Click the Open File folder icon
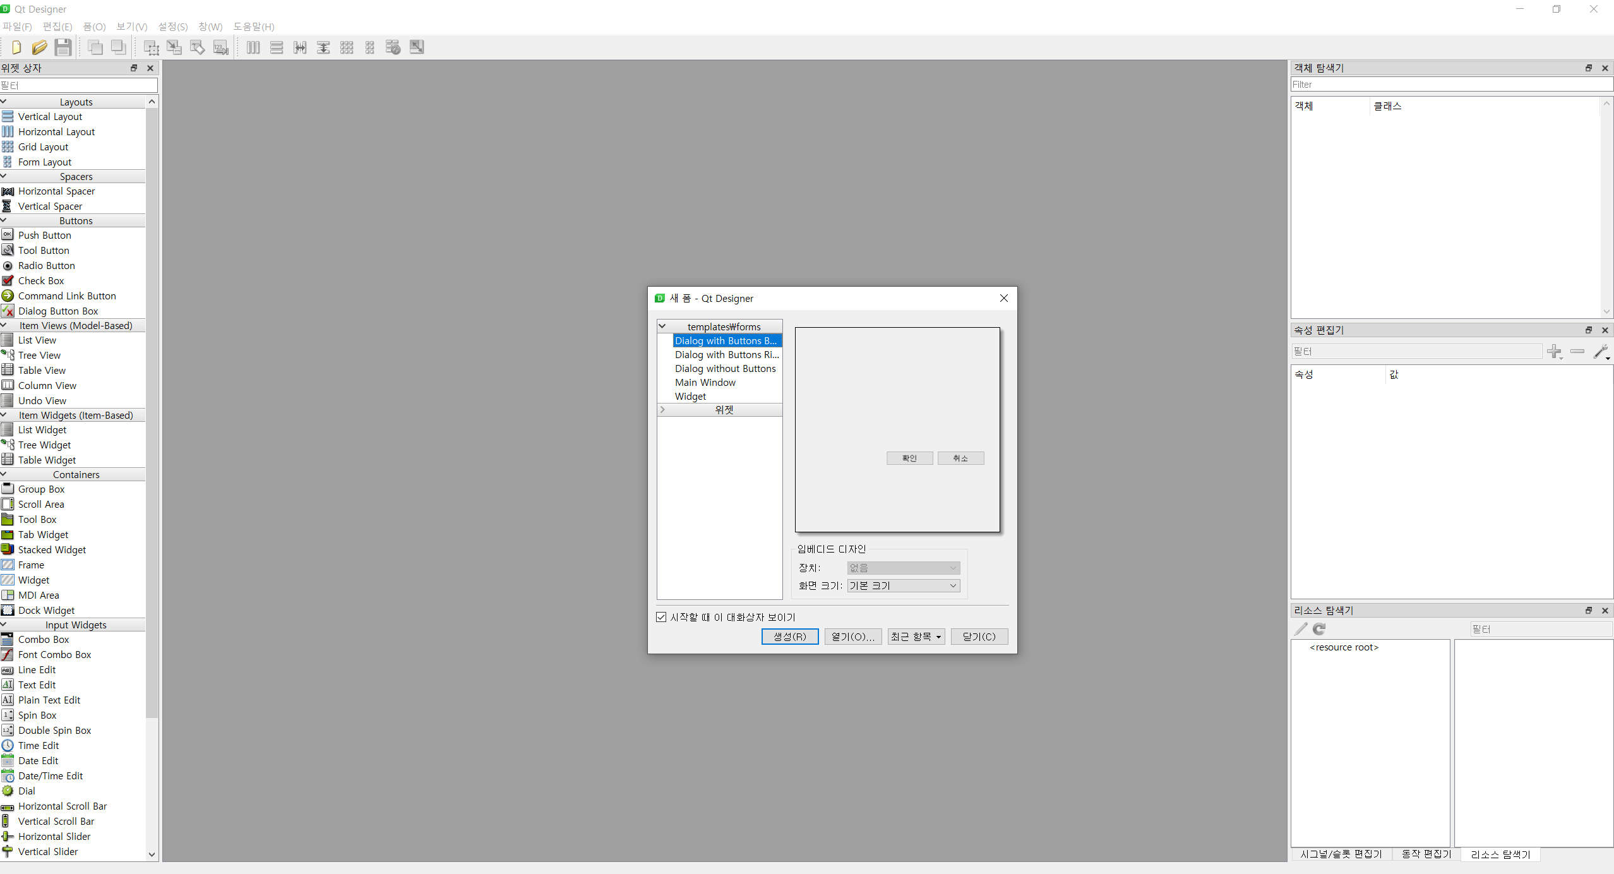 point(39,47)
